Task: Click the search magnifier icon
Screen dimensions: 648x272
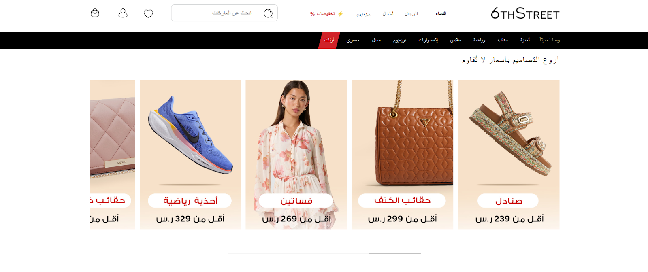Action: click(x=268, y=13)
